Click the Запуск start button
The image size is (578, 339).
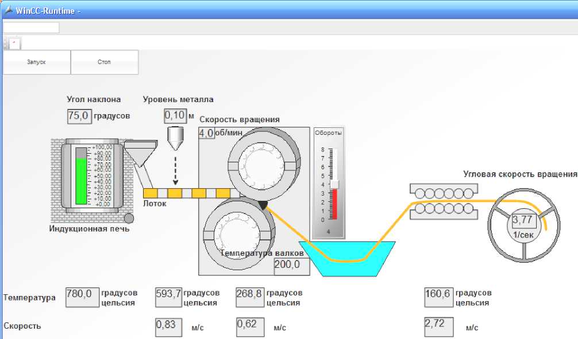[36, 62]
